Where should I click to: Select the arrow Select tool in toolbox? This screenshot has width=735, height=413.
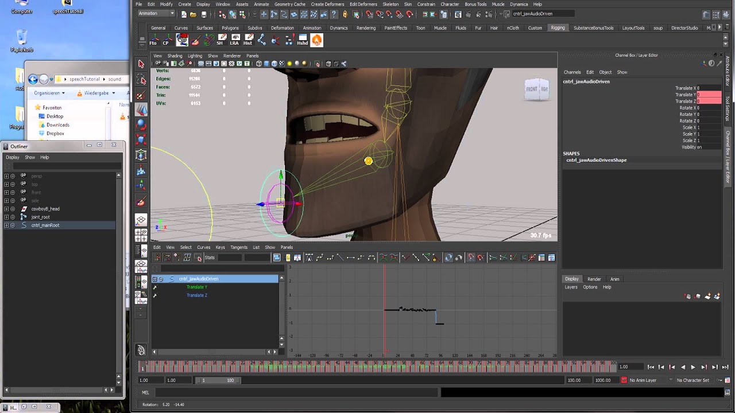[141, 64]
